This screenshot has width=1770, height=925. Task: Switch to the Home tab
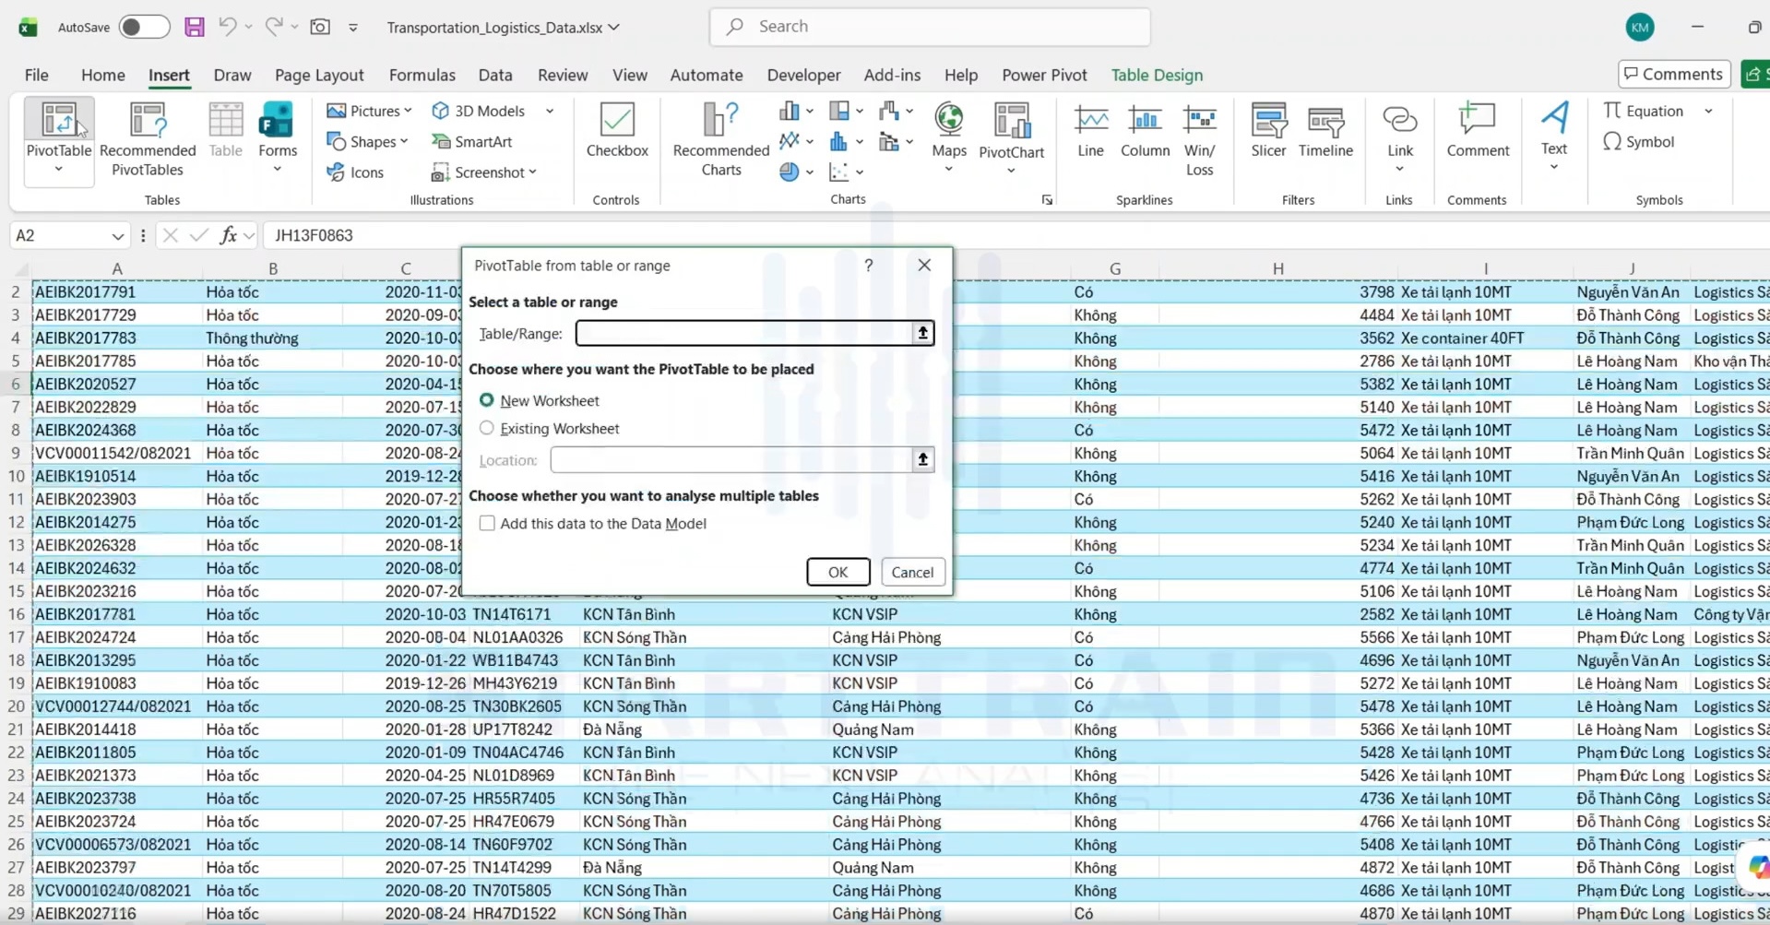102,75
